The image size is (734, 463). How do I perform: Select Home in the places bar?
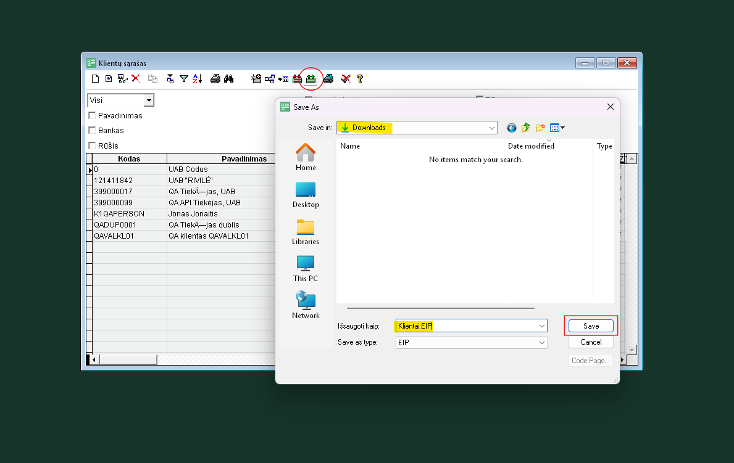[306, 157]
